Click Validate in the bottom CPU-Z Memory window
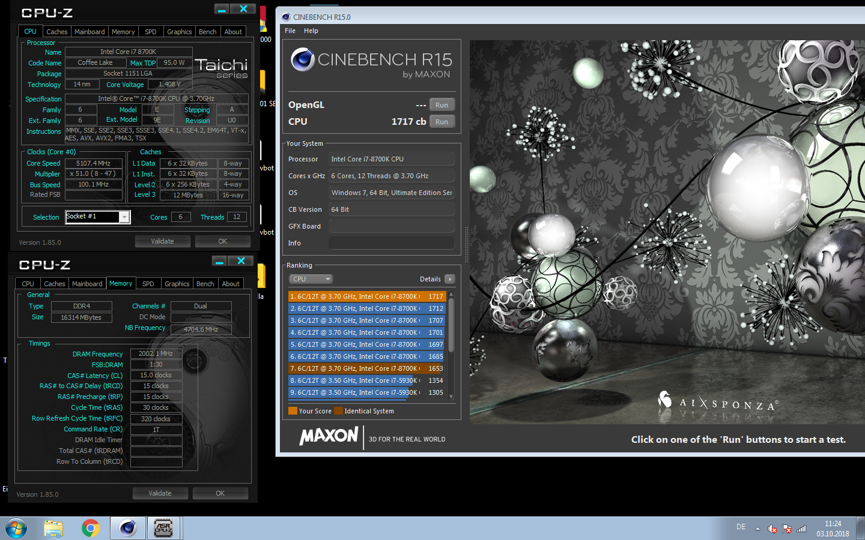This screenshot has height=540, width=865. pyautogui.click(x=160, y=493)
